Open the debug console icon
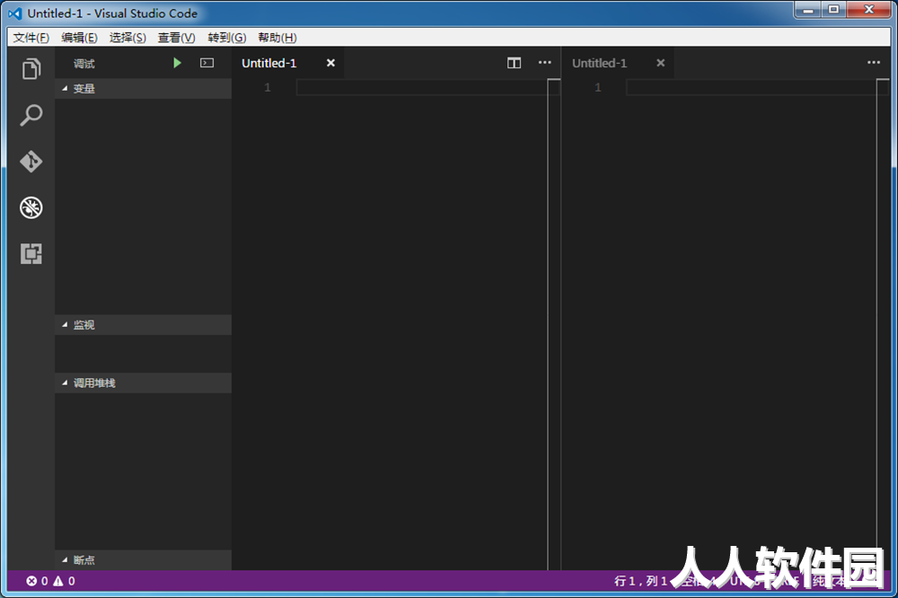898x598 pixels. pyautogui.click(x=207, y=63)
